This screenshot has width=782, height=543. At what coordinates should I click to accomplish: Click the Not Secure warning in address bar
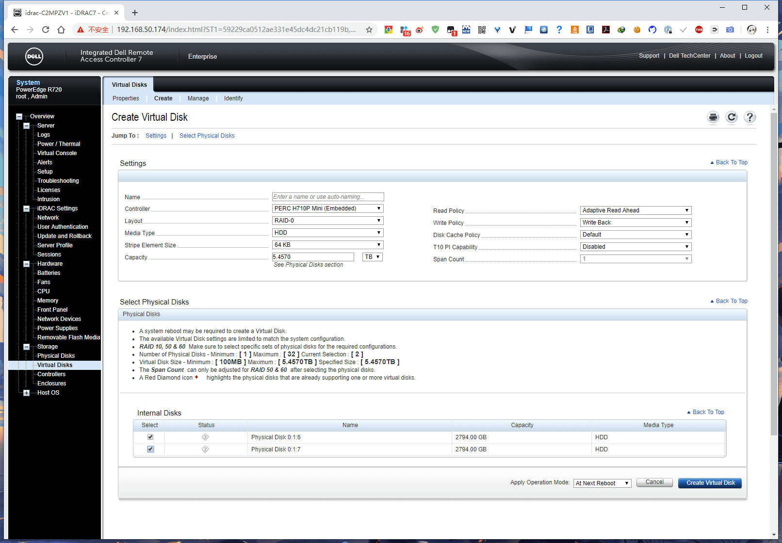pos(92,30)
